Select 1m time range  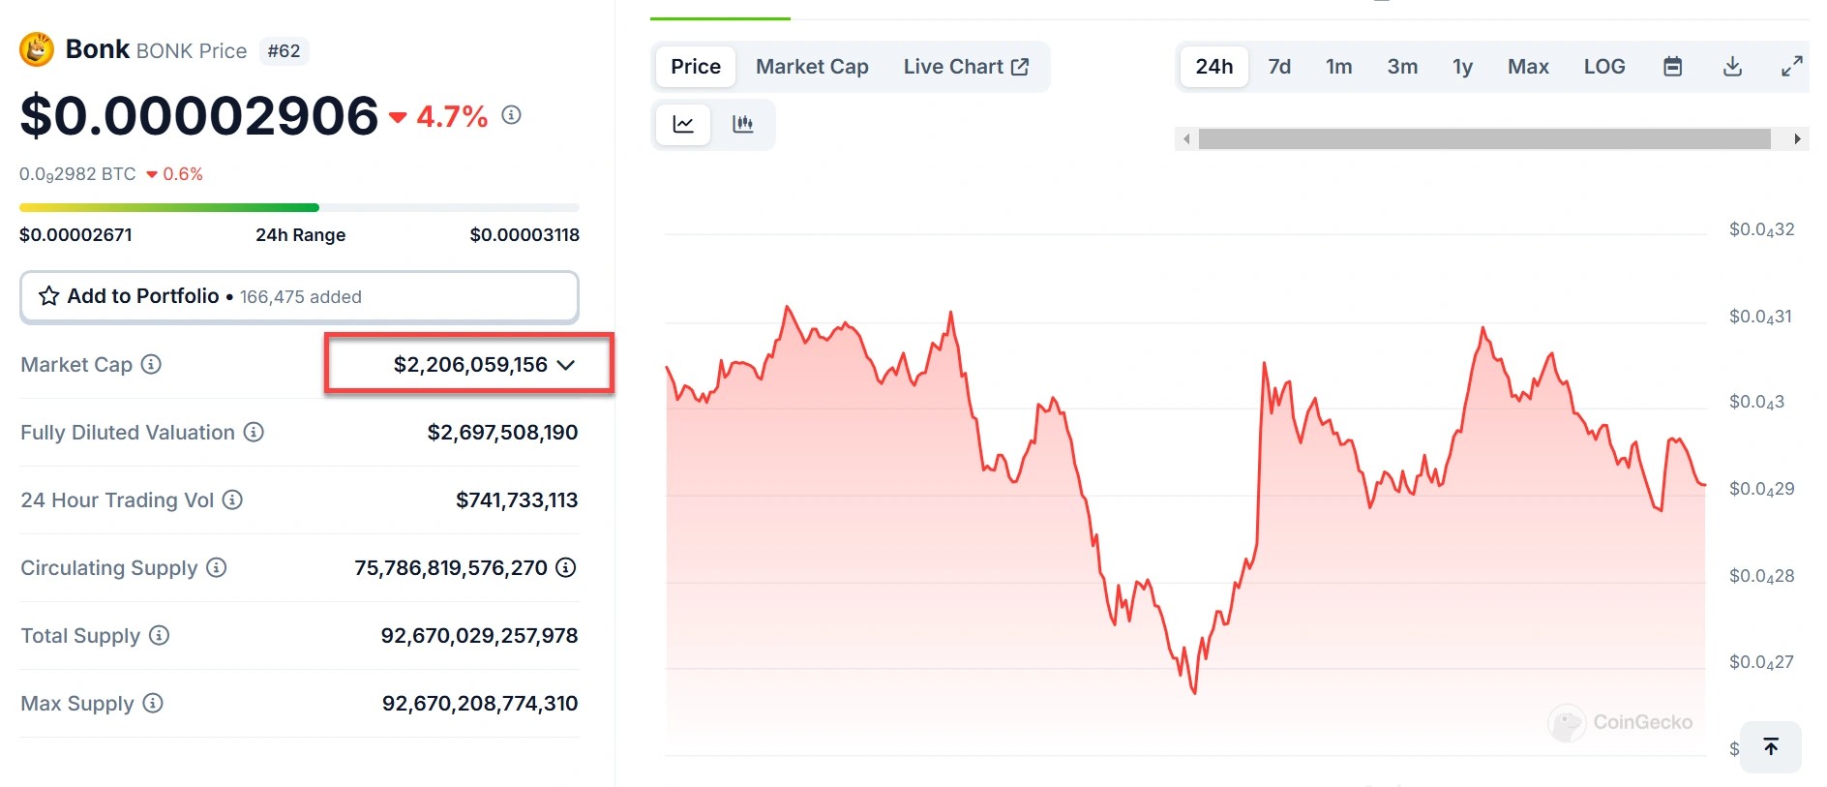[x=1339, y=67]
